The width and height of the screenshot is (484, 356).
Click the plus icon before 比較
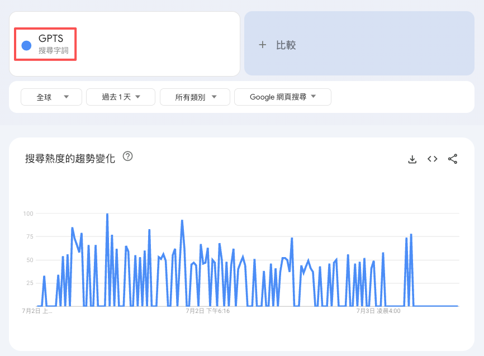click(262, 45)
